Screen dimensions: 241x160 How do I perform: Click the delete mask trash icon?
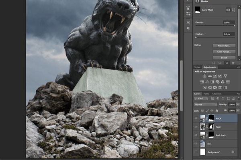(233, 63)
